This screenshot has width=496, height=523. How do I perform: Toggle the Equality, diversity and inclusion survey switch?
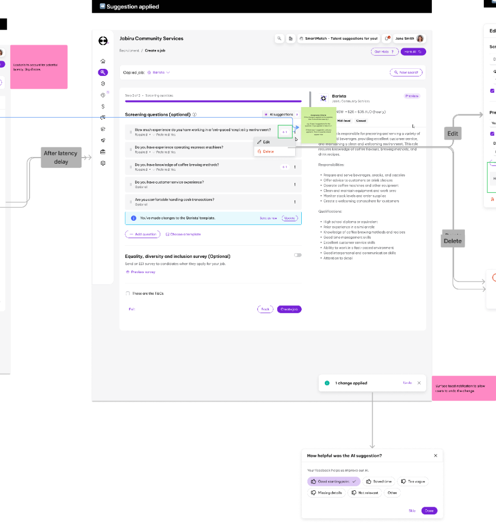click(x=298, y=255)
